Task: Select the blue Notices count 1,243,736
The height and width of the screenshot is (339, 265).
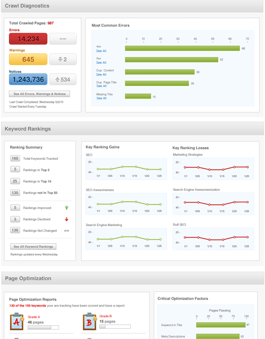Action: point(28,80)
